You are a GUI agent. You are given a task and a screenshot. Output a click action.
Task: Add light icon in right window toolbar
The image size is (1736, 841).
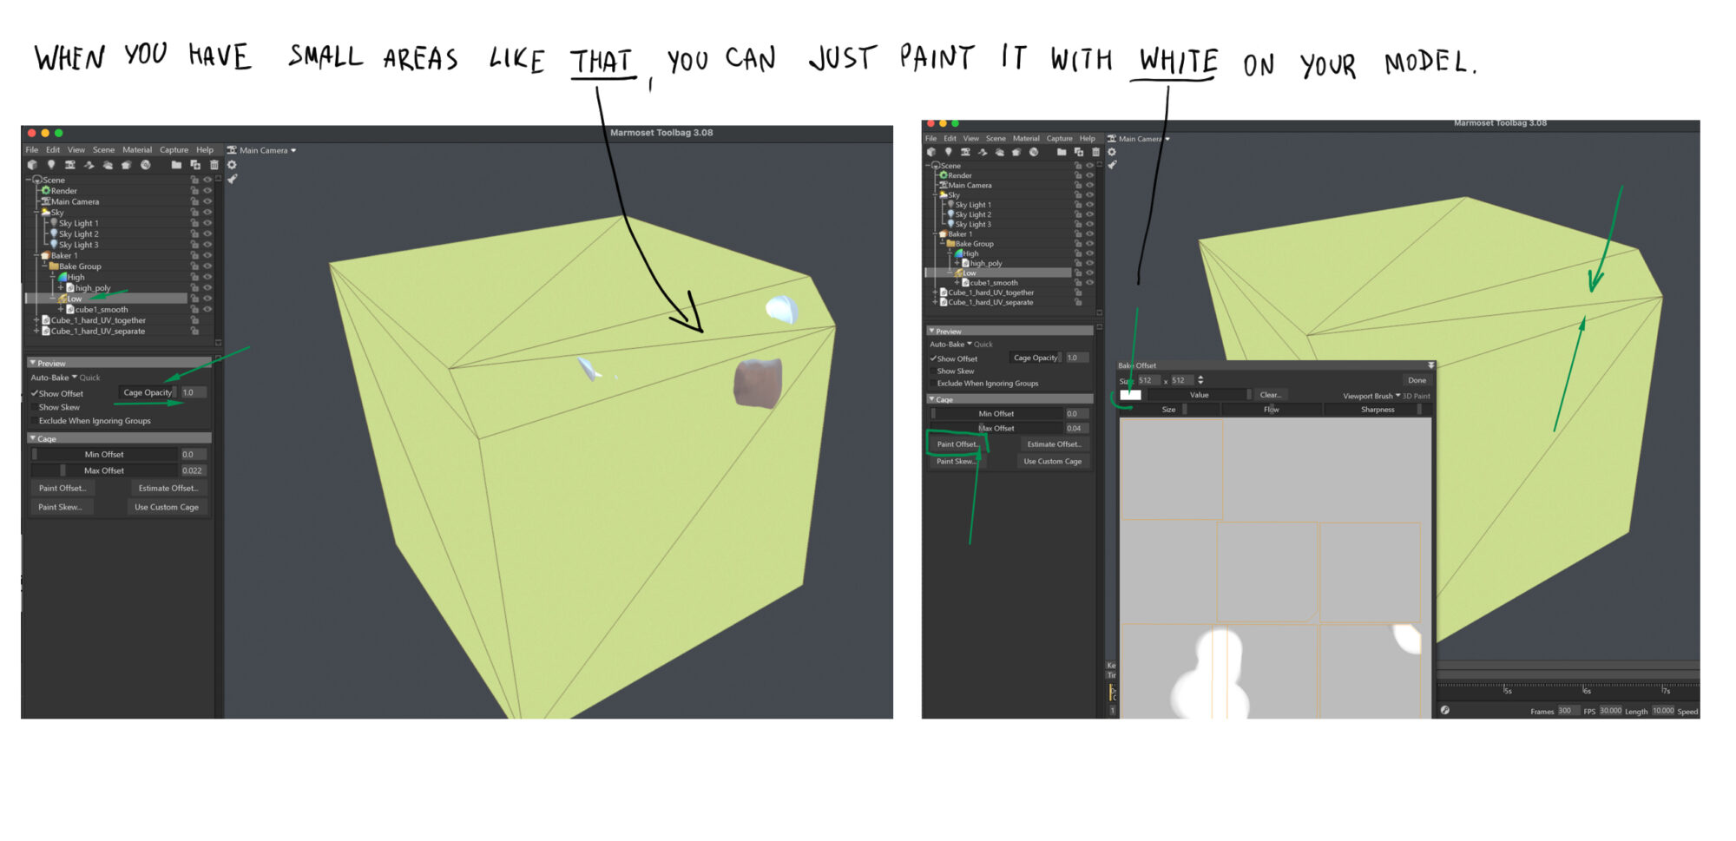[x=948, y=152]
